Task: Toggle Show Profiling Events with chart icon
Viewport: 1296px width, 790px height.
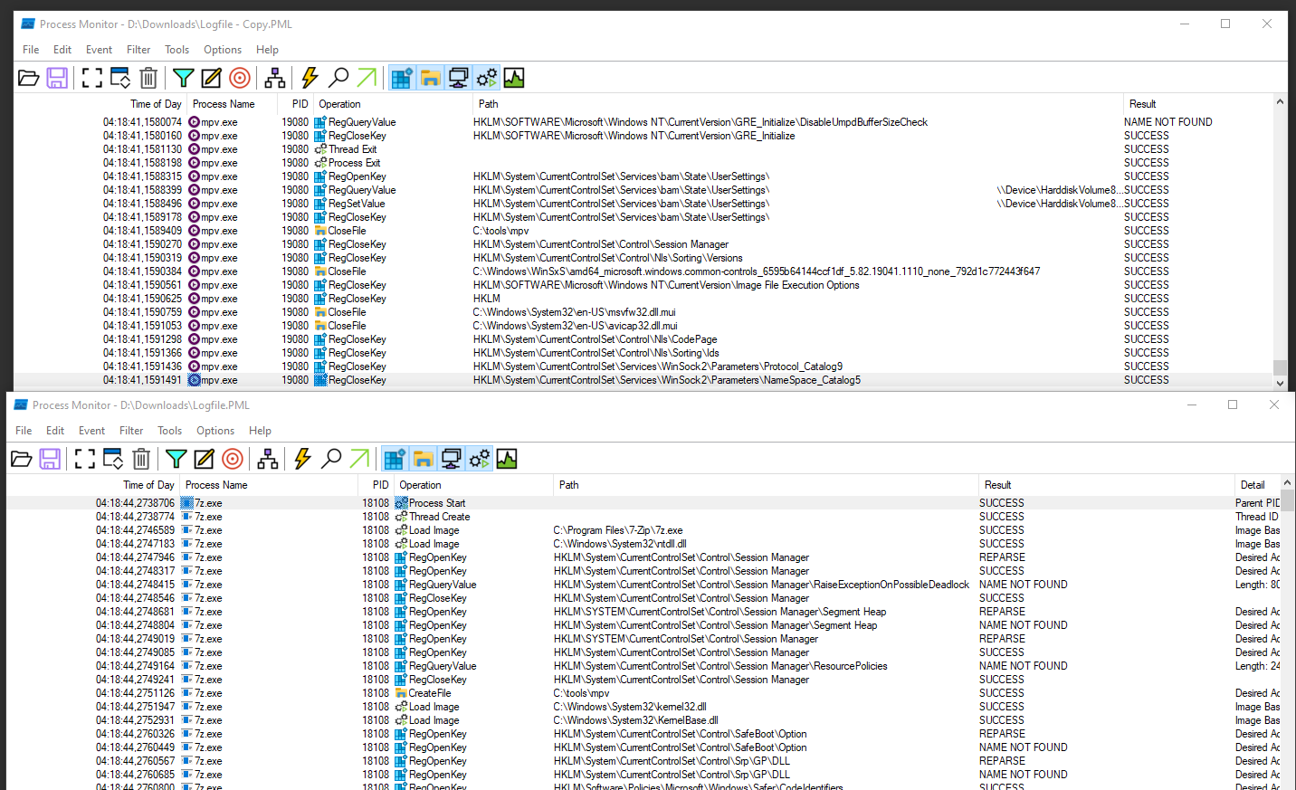Action: pyautogui.click(x=513, y=78)
